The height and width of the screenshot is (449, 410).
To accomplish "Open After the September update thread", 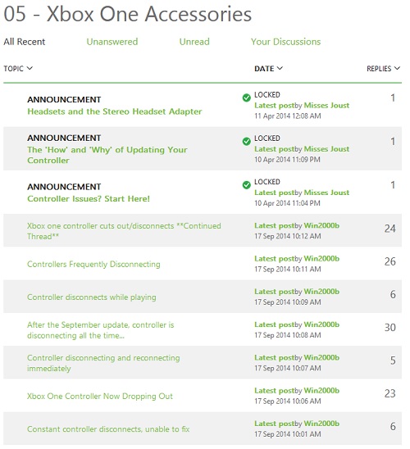I will 101,330.
